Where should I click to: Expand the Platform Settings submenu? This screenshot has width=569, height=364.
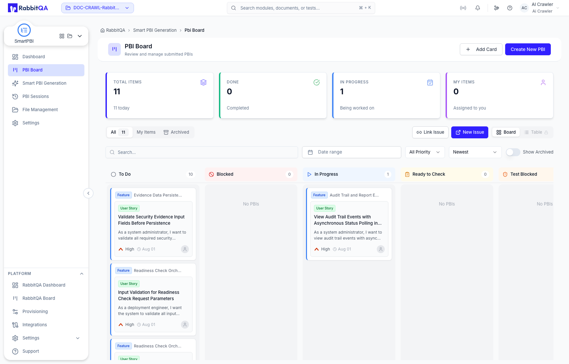tap(78, 338)
